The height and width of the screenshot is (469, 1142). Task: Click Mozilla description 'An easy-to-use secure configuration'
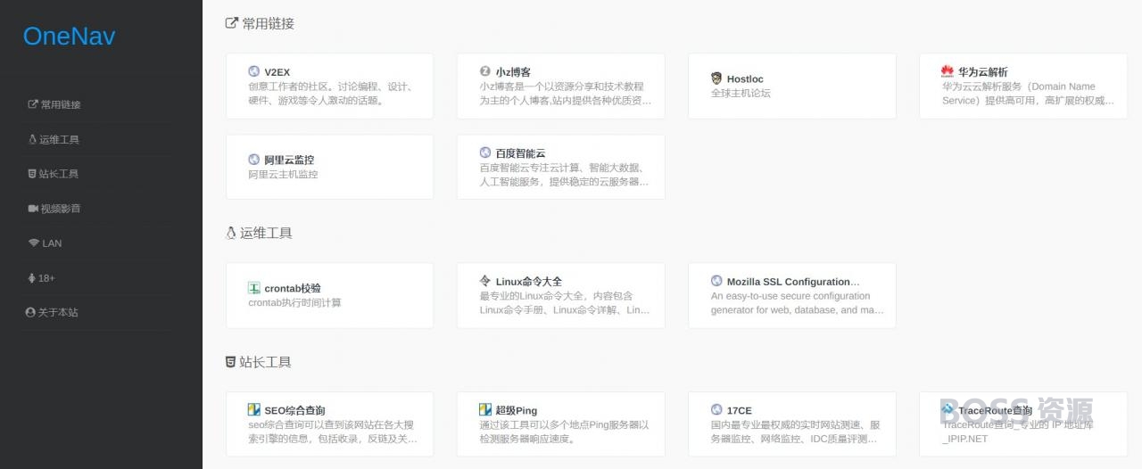tap(798, 303)
